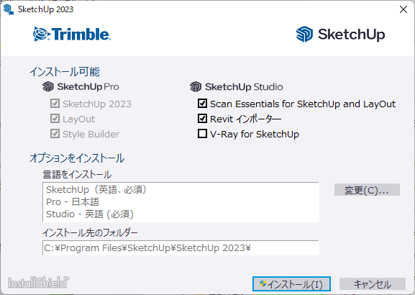Select the Studio - 英語 (必須) entry
This screenshot has height=295, width=415.
pyautogui.click(x=90, y=214)
